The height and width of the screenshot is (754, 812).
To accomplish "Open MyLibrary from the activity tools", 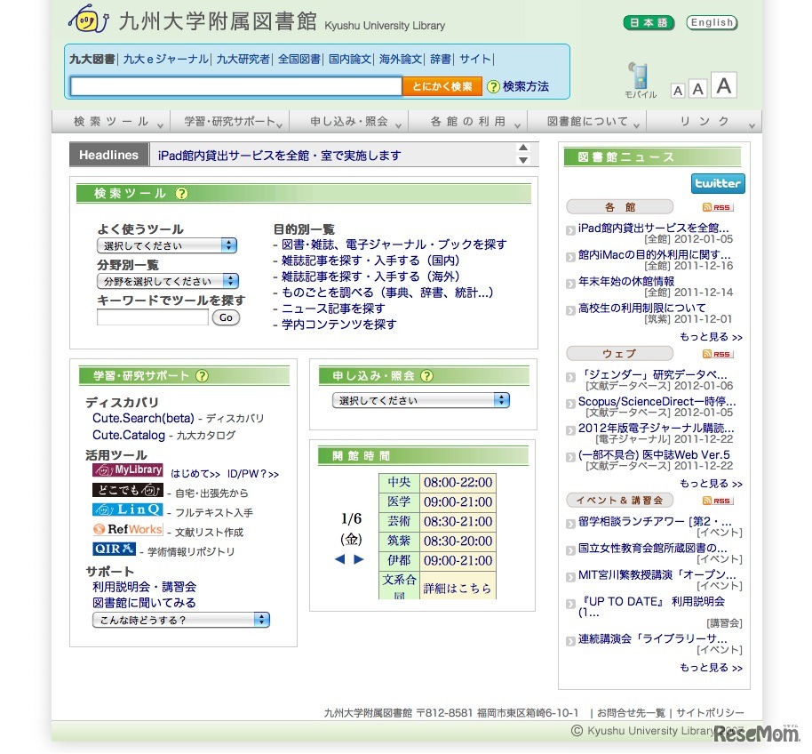I will (127, 469).
